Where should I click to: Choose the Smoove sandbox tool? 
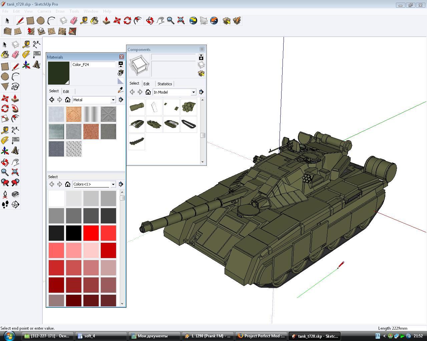pyautogui.click(x=31, y=31)
